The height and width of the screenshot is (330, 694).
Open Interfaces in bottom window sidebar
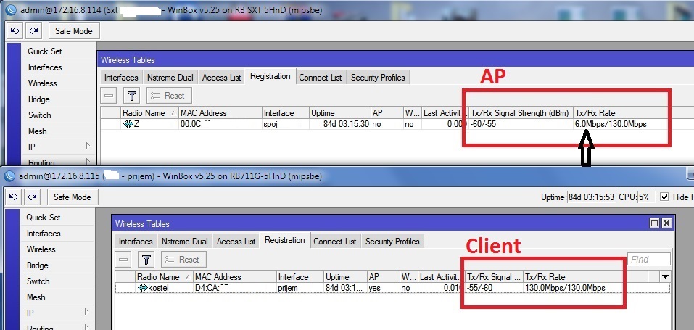click(x=44, y=234)
